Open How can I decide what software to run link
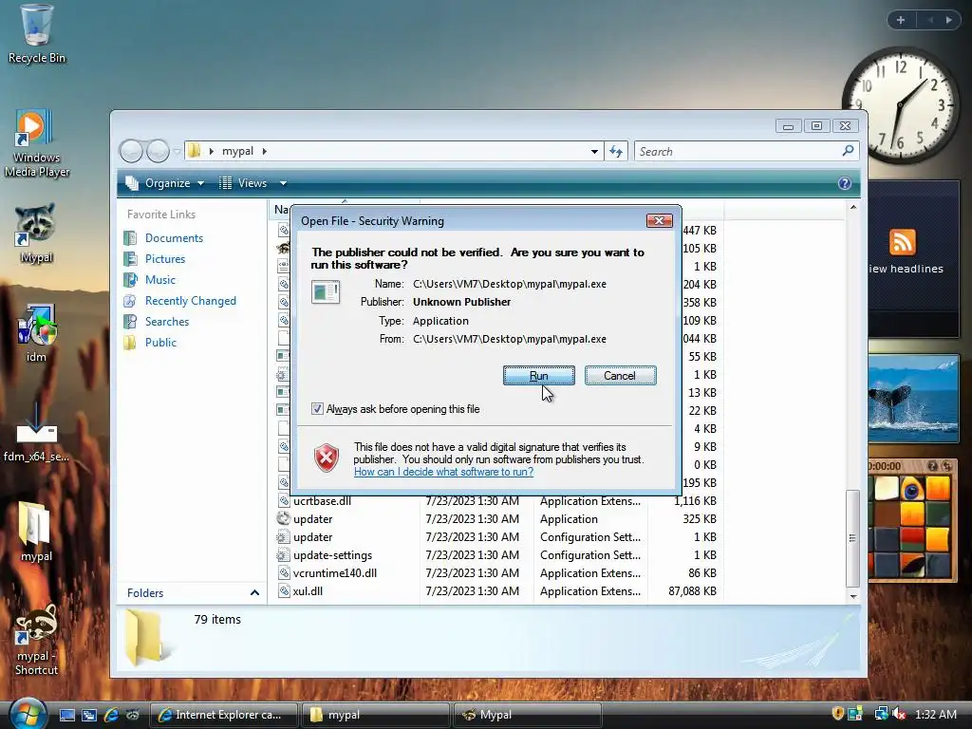This screenshot has width=972, height=729. click(x=444, y=472)
